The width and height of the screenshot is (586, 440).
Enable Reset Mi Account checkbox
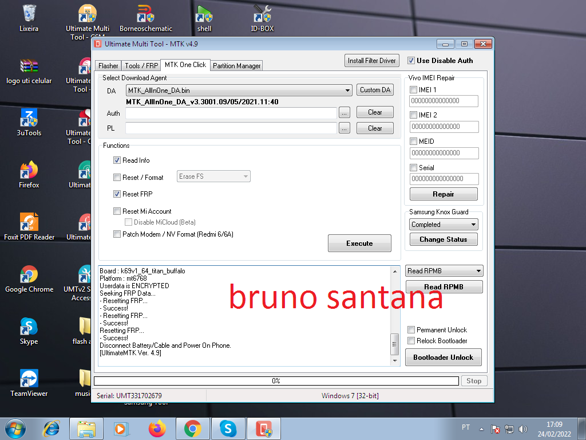[117, 211]
